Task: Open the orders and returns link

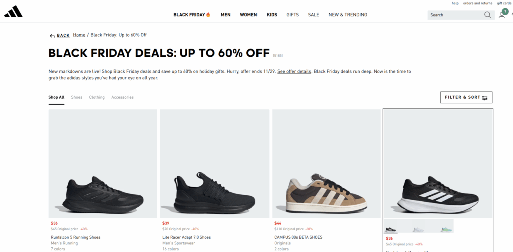Action: (477, 3)
